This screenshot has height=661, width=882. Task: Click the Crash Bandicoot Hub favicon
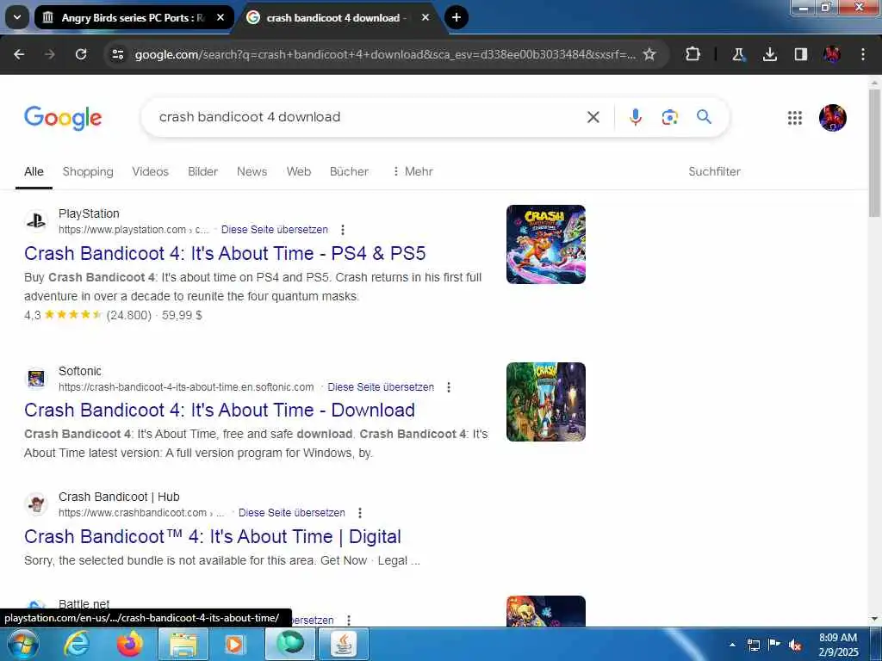click(36, 504)
